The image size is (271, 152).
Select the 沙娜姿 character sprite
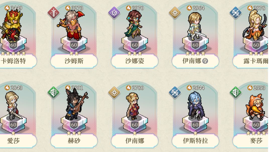click(133, 24)
